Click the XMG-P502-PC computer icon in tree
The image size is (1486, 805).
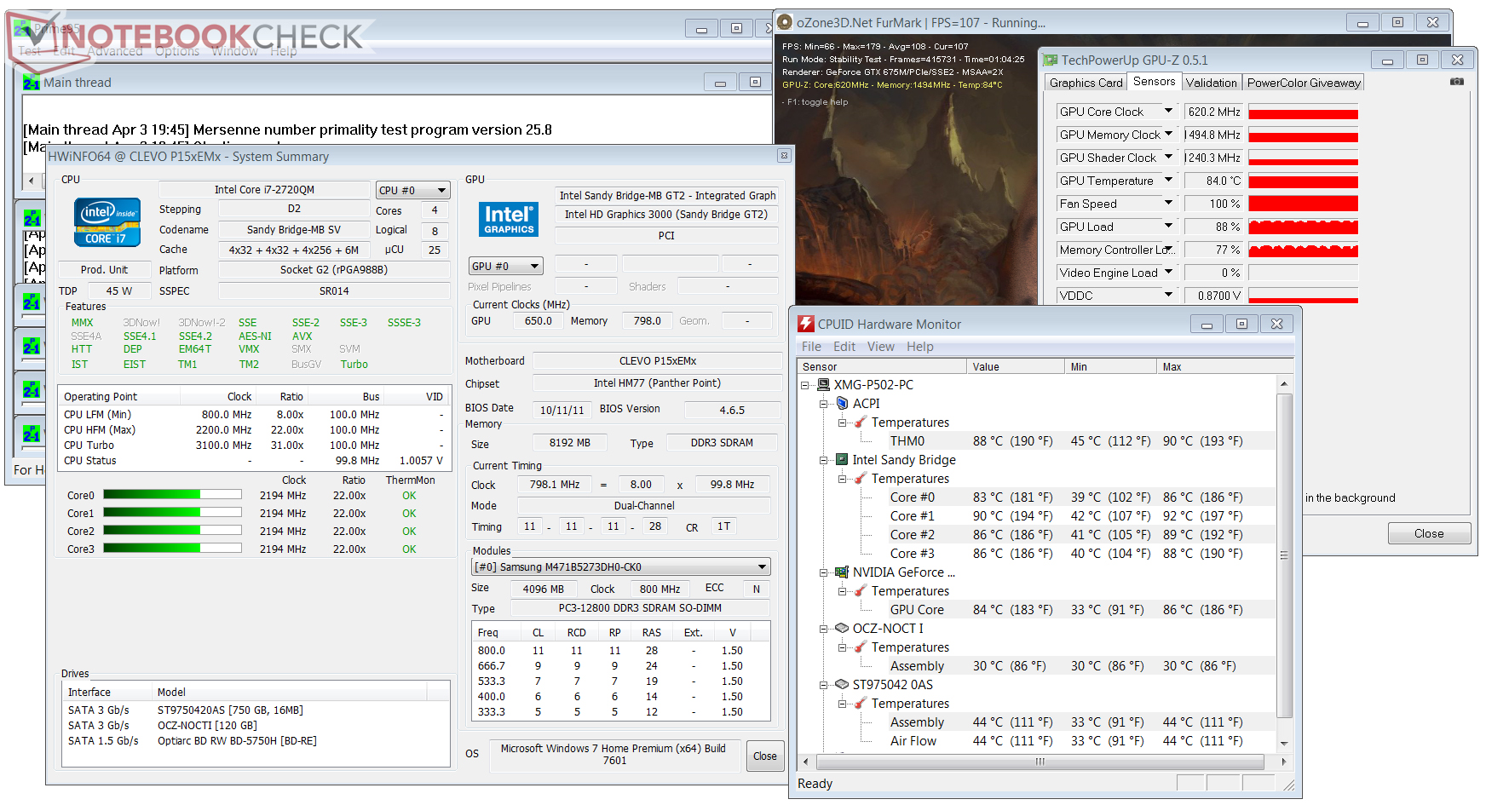[x=823, y=385]
